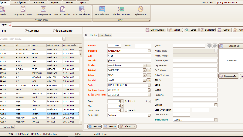This screenshot has width=243, height=137.
Task: Expand the Durumu ÇALIŞANLAR dropdown
Action: 149,51
